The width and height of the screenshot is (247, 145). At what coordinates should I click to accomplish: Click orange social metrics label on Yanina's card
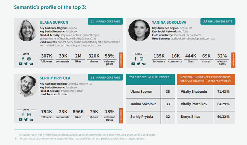233,60
